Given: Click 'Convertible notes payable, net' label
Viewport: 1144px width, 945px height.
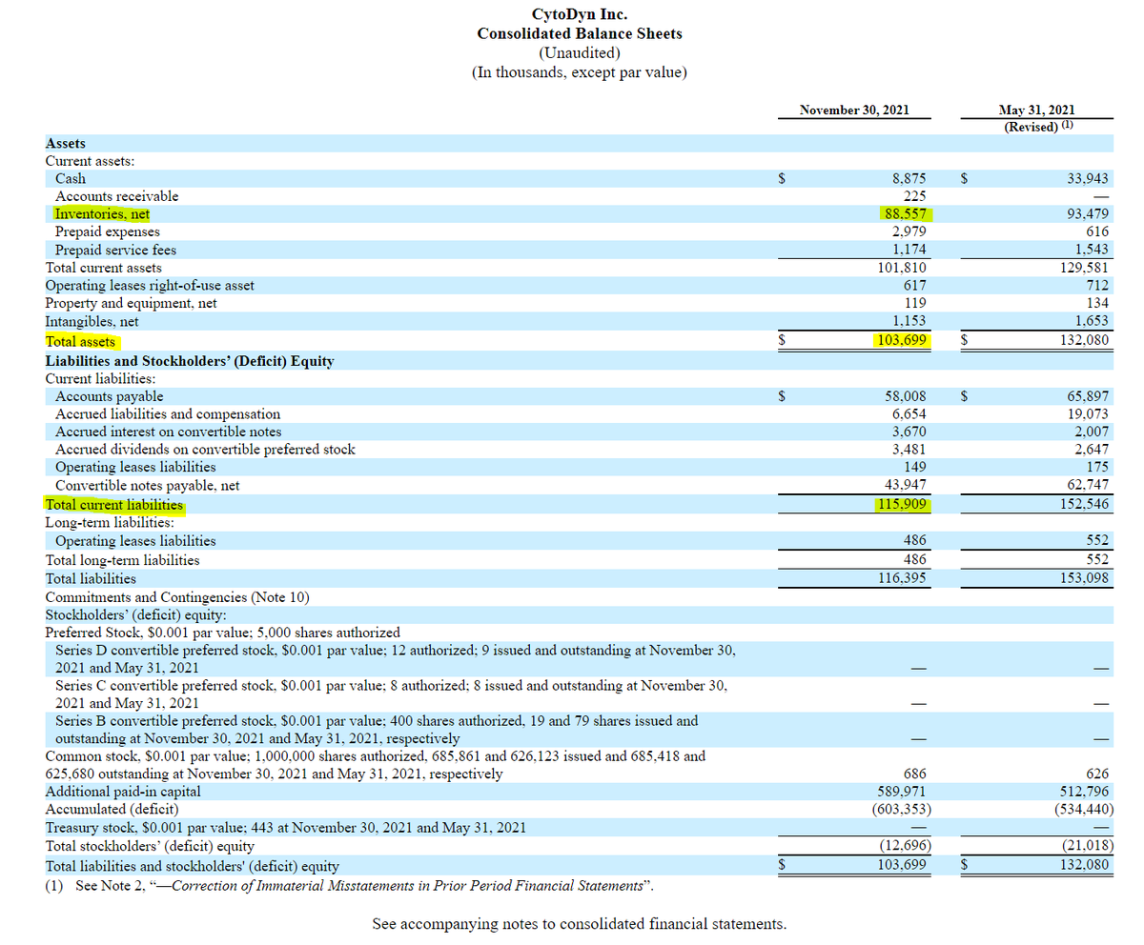Looking at the screenshot, I should point(148,486).
